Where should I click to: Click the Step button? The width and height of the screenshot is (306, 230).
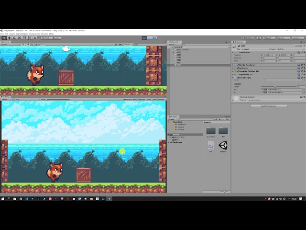tap(154, 38)
